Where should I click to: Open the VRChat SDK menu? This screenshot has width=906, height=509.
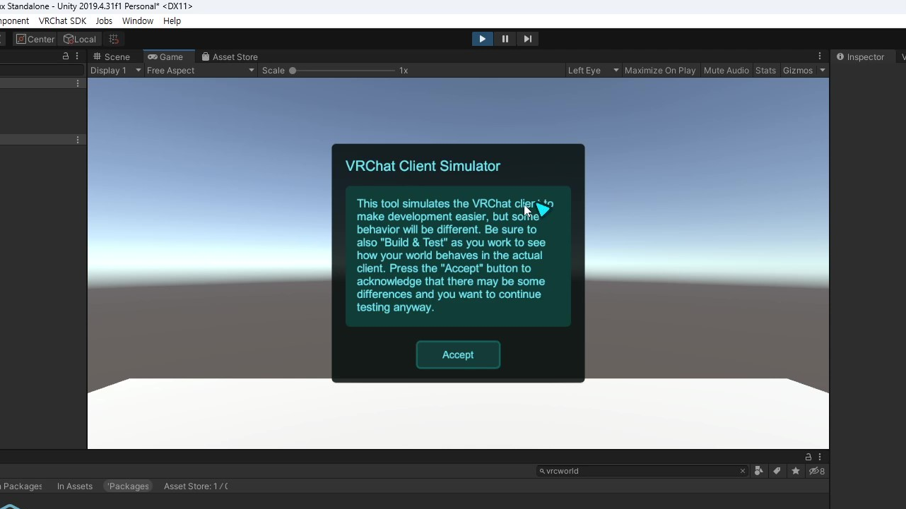(x=62, y=20)
